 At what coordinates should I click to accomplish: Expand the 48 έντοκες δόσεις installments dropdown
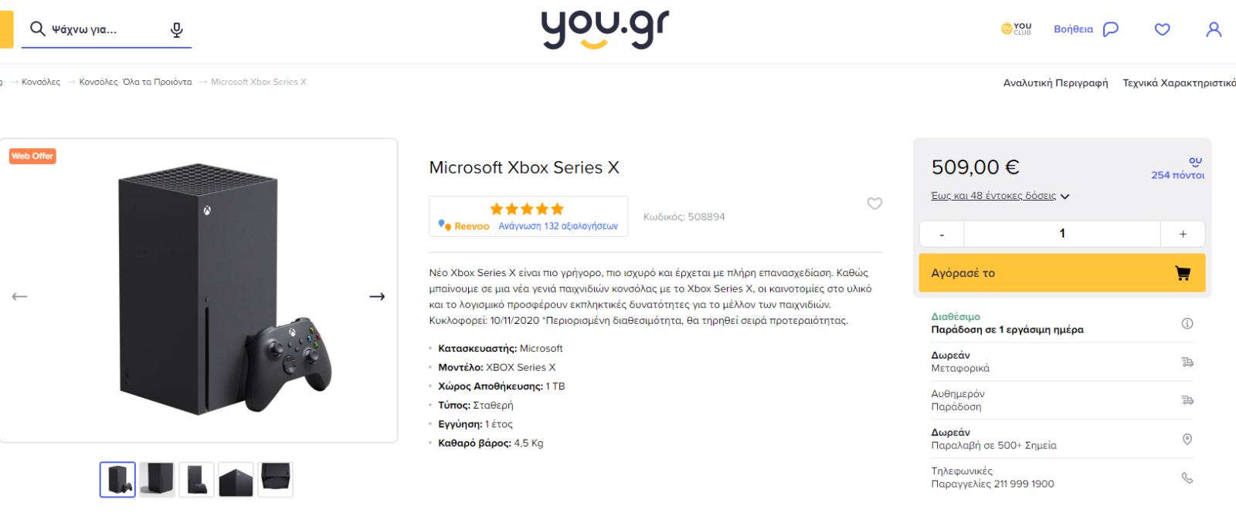pyautogui.click(x=1000, y=196)
